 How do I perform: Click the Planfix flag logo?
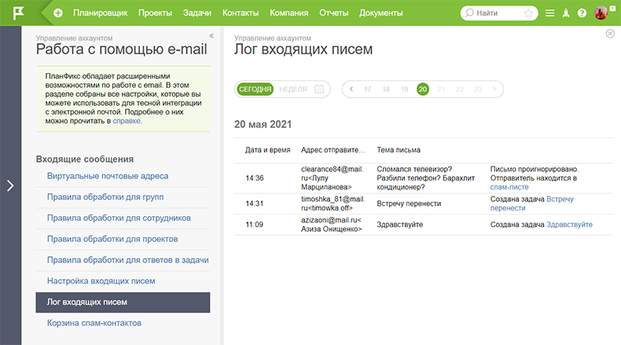(x=18, y=13)
